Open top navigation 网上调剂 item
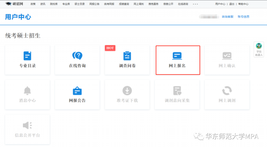This screenshot has width=267, height=148. tap(139, 4)
